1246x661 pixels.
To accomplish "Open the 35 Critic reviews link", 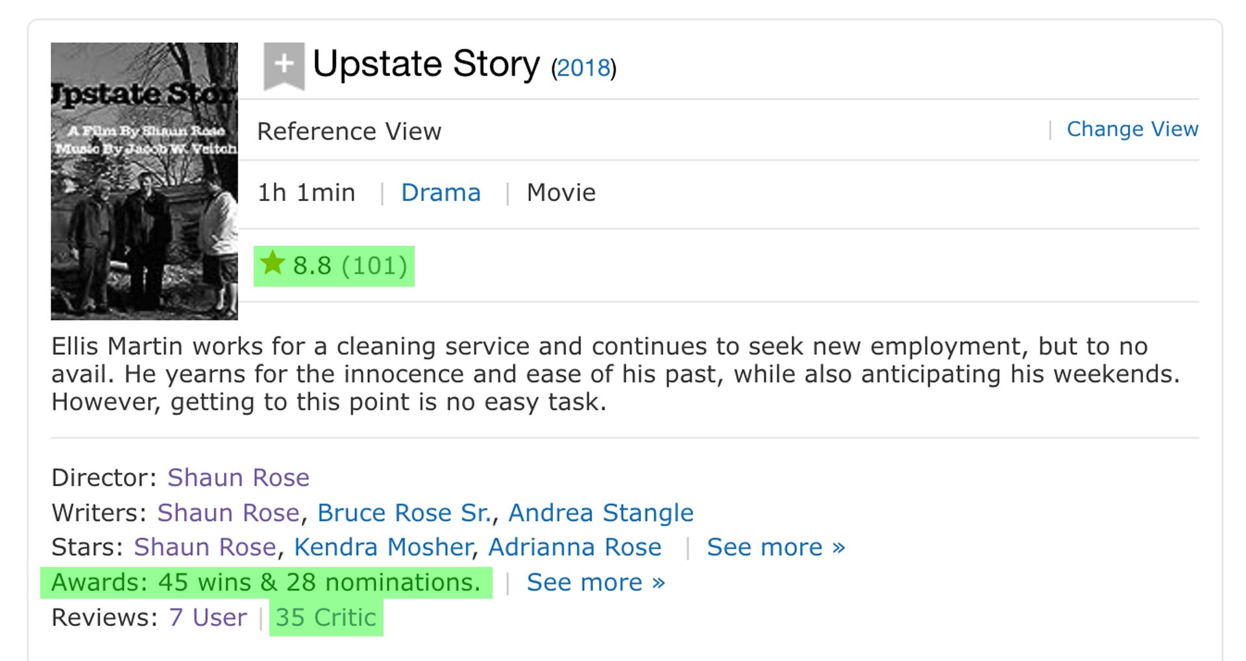I will [x=326, y=618].
